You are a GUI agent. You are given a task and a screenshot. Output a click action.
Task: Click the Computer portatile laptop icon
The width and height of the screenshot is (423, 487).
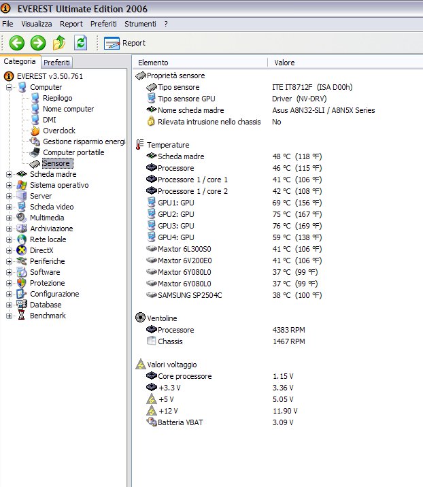tap(35, 152)
